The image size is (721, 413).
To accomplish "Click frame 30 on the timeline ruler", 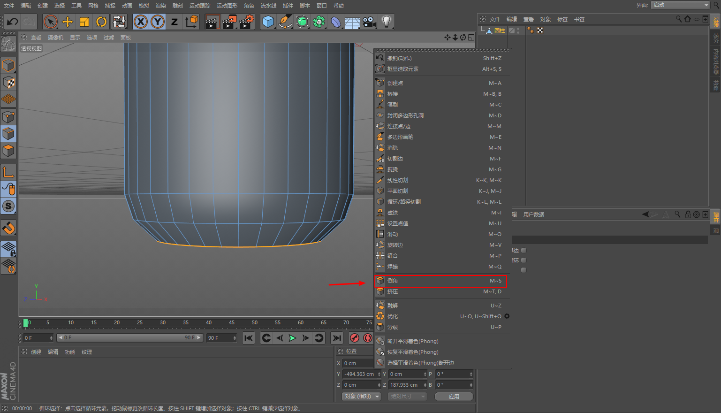I will pyautogui.click(x=163, y=323).
